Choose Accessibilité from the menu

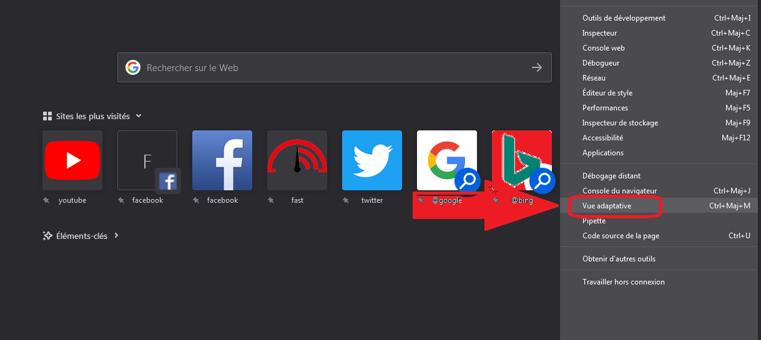click(x=660, y=138)
